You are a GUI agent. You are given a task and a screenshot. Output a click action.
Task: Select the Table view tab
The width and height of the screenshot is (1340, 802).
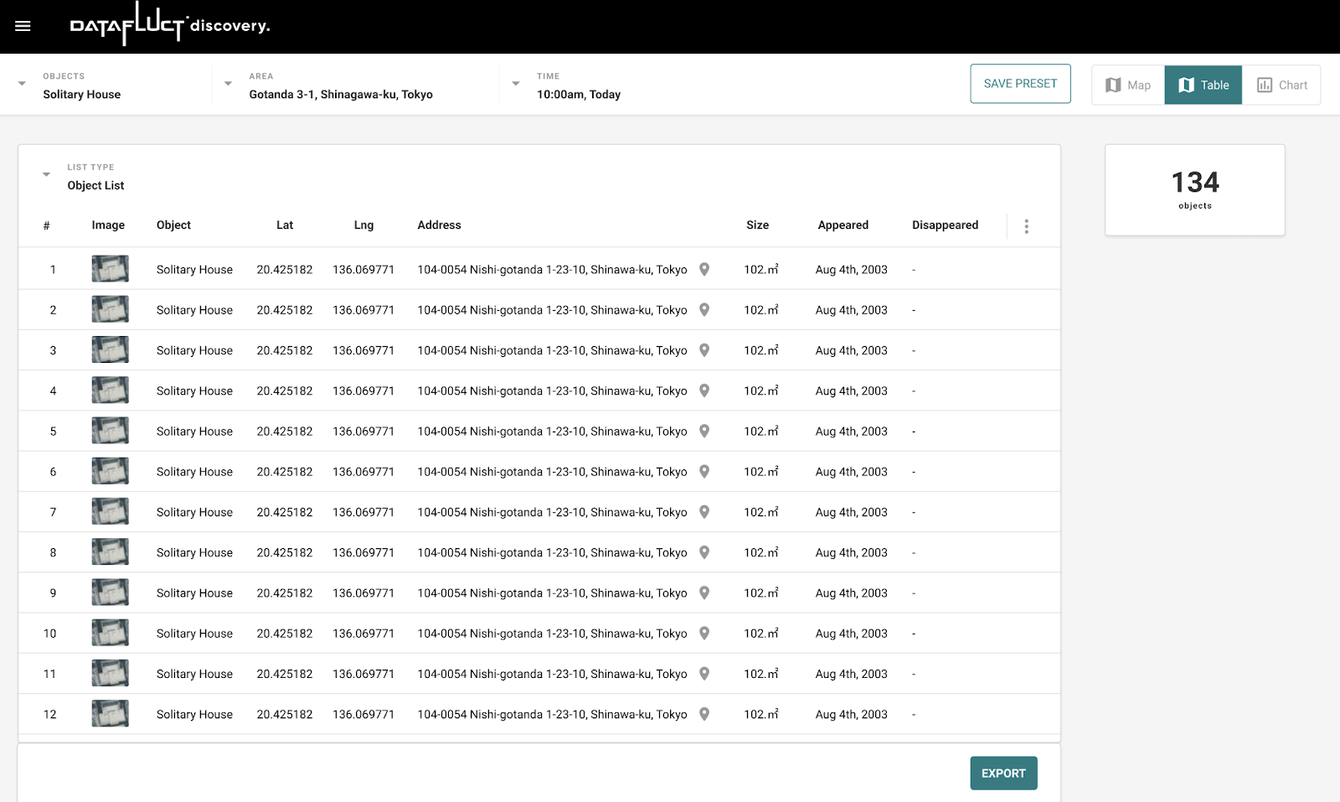coord(1203,85)
